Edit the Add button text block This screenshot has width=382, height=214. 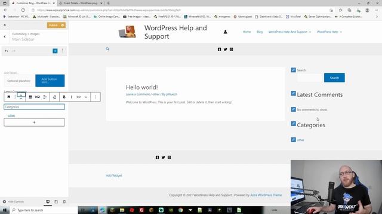[x=50, y=81]
